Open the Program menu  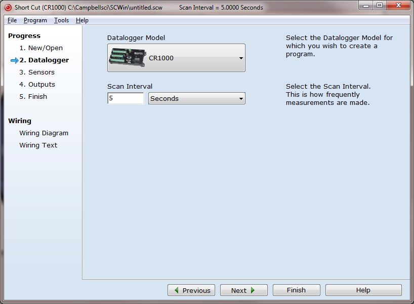35,20
